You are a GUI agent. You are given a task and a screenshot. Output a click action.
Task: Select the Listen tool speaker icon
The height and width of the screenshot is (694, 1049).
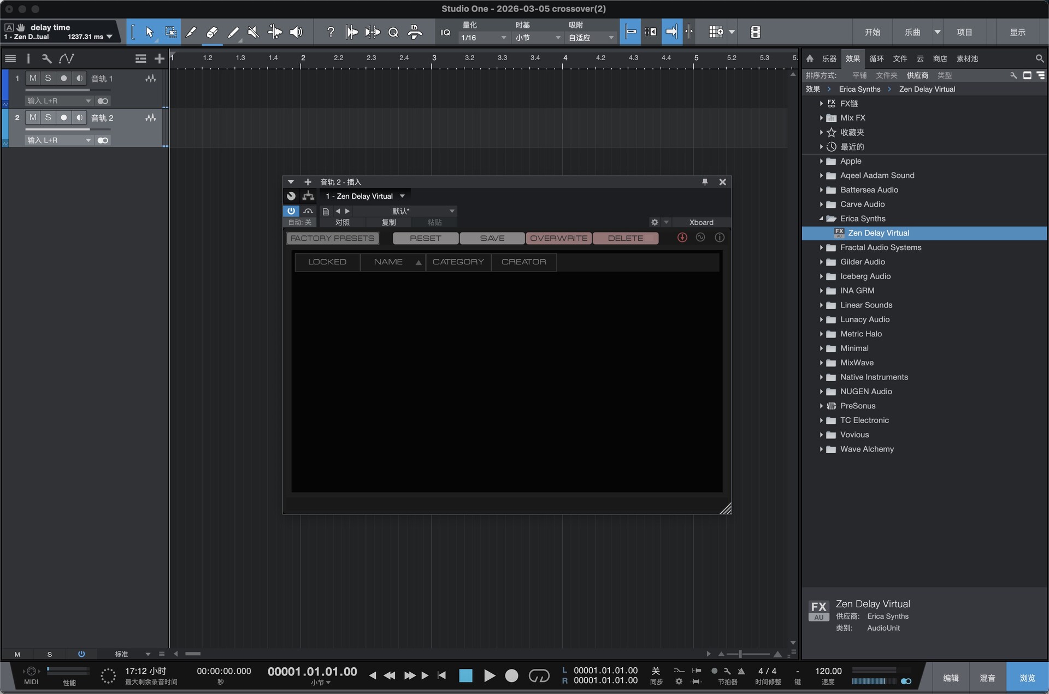(296, 32)
